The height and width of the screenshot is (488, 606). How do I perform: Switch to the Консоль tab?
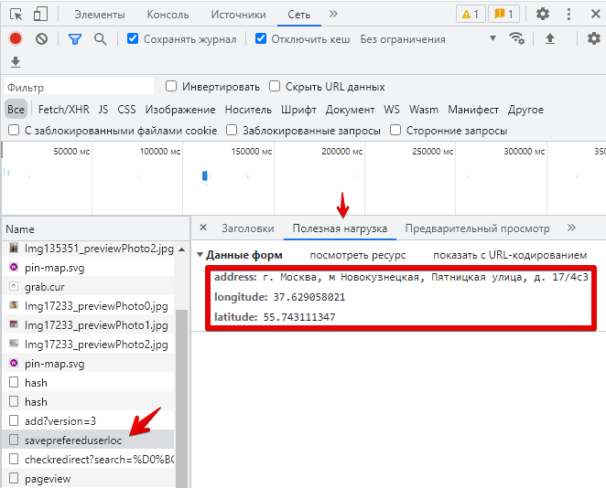point(168,15)
